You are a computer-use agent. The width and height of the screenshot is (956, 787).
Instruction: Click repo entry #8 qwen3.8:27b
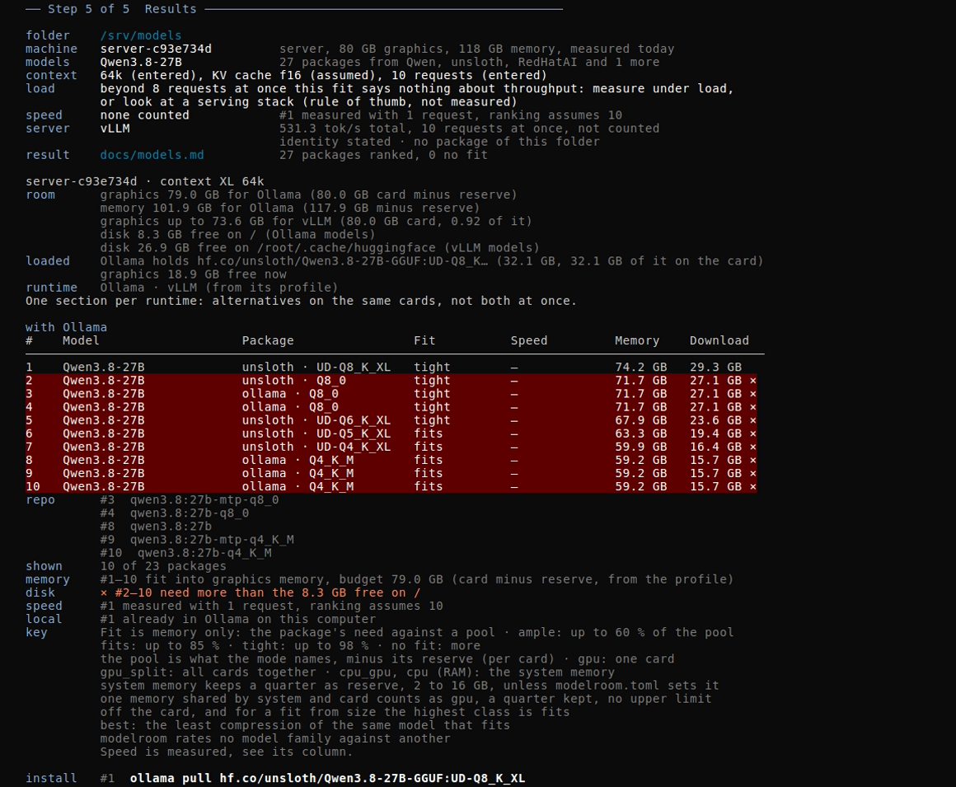(156, 527)
